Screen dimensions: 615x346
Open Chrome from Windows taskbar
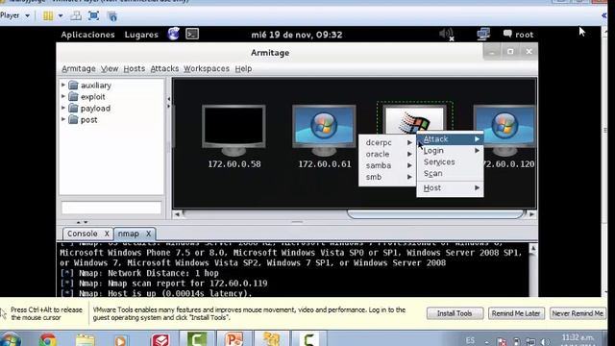[x=47, y=339]
